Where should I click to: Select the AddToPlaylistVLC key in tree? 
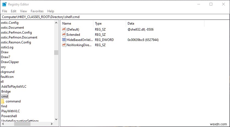[14, 87]
